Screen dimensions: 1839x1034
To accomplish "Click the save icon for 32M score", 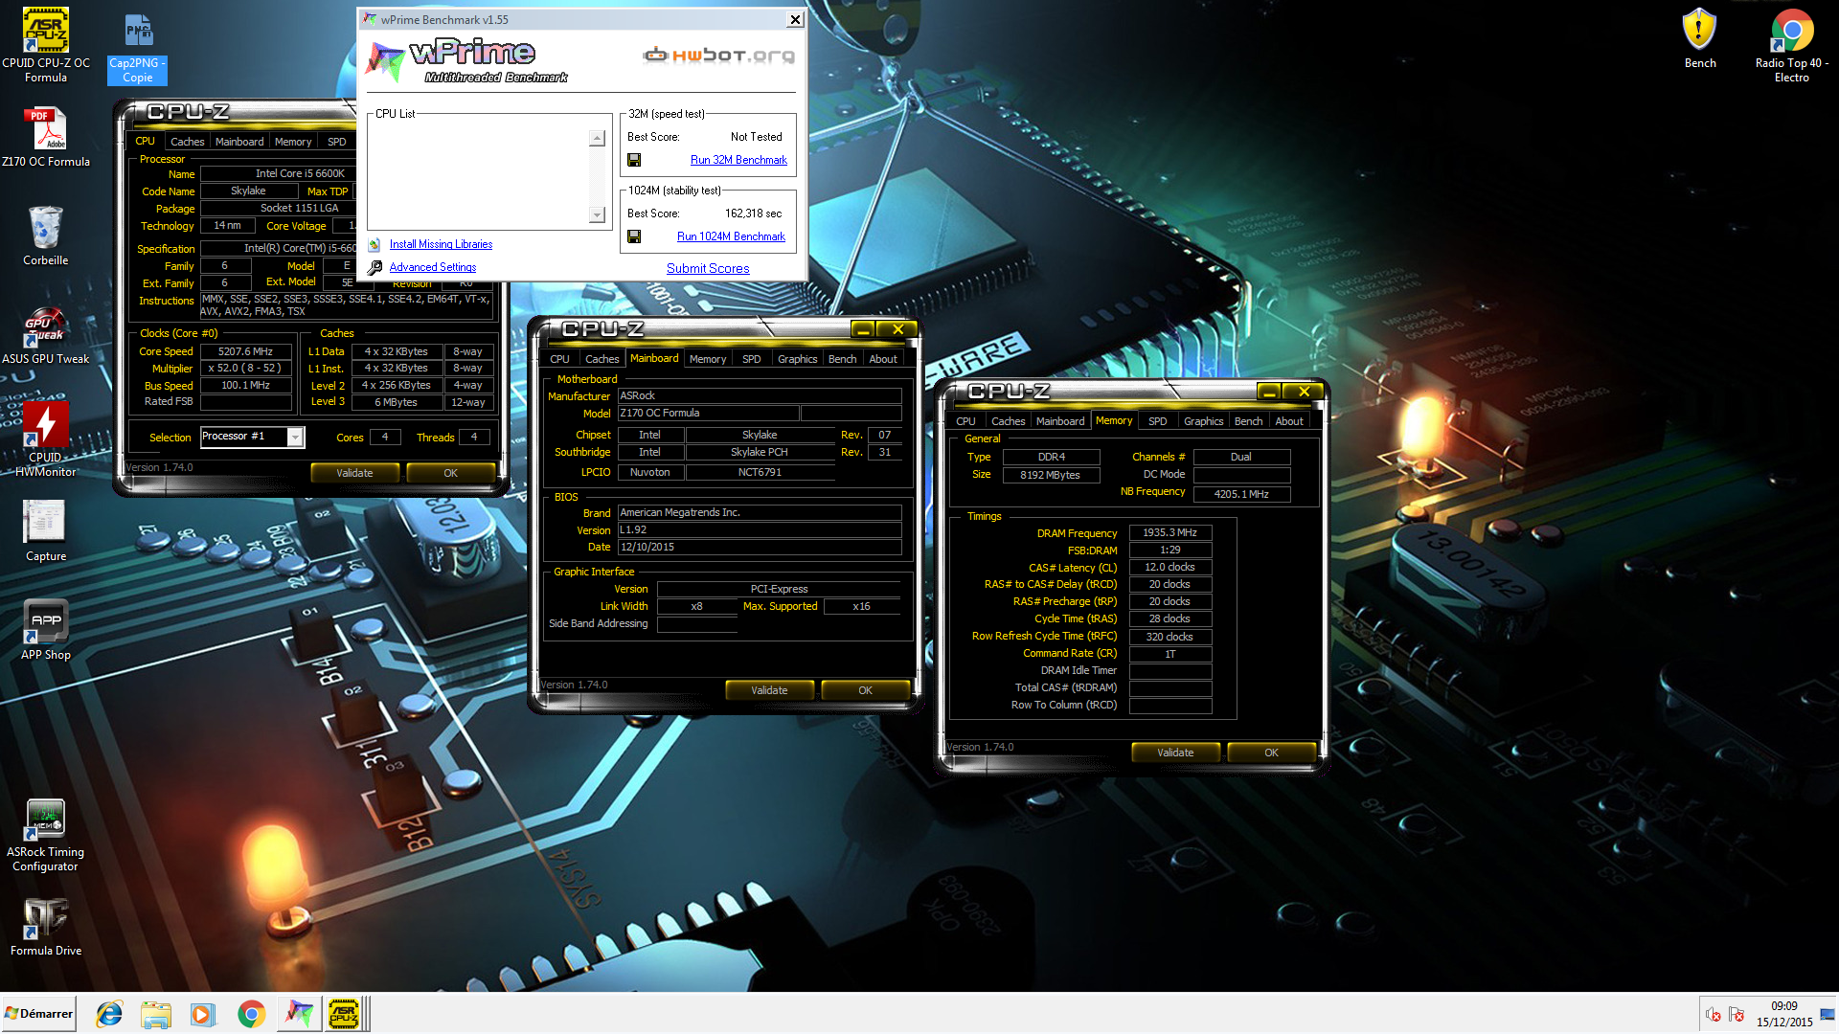I will tap(634, 160).
